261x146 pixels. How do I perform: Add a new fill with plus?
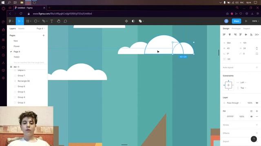pyautogui.click(x=257, y=111)
